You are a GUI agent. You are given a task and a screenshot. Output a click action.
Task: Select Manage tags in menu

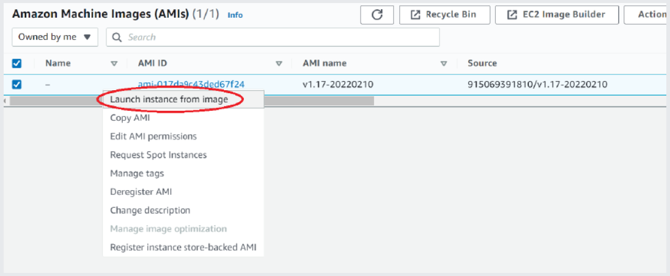tap(137, 174)
